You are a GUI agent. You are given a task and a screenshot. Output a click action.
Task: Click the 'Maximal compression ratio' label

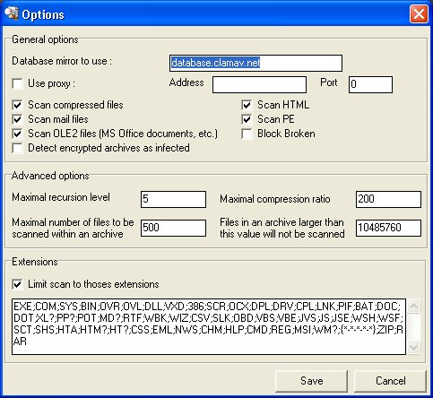[x=275, y=199]
